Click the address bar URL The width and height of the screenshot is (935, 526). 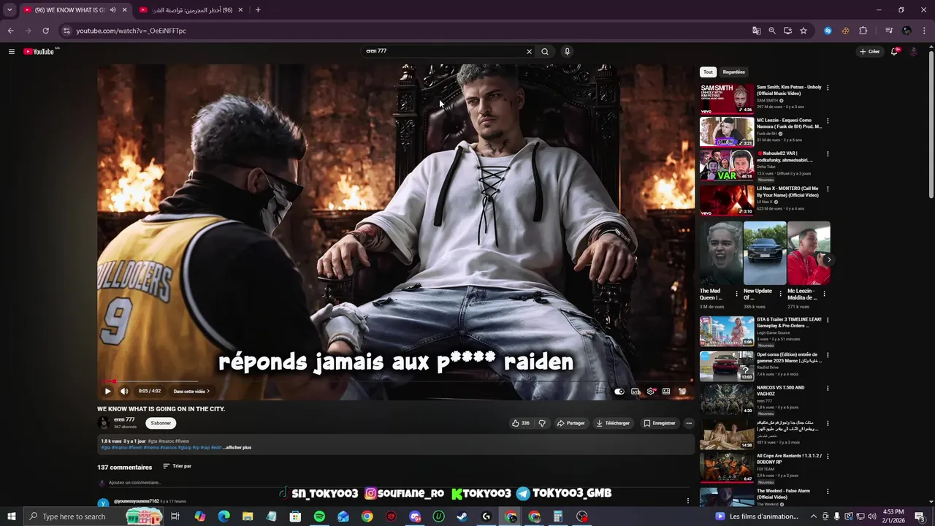pyautogui.click(x=131, y=31)
